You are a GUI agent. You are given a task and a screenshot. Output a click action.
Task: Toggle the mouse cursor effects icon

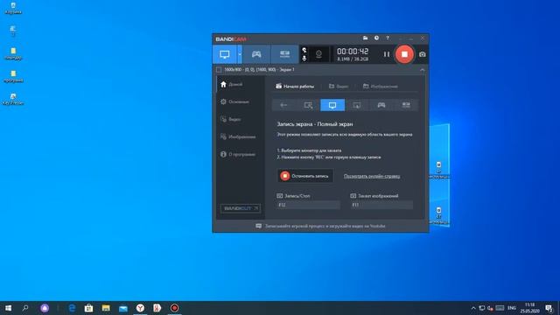pos(304,50)
